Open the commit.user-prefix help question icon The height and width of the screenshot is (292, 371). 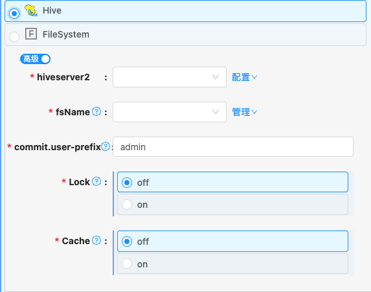click(x=106, y=146)
